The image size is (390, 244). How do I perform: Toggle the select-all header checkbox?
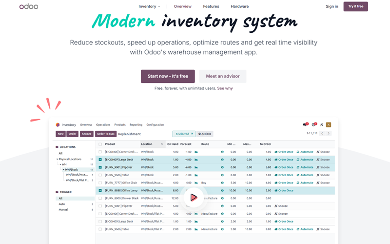pyautogui.click(x=100, y=144)
